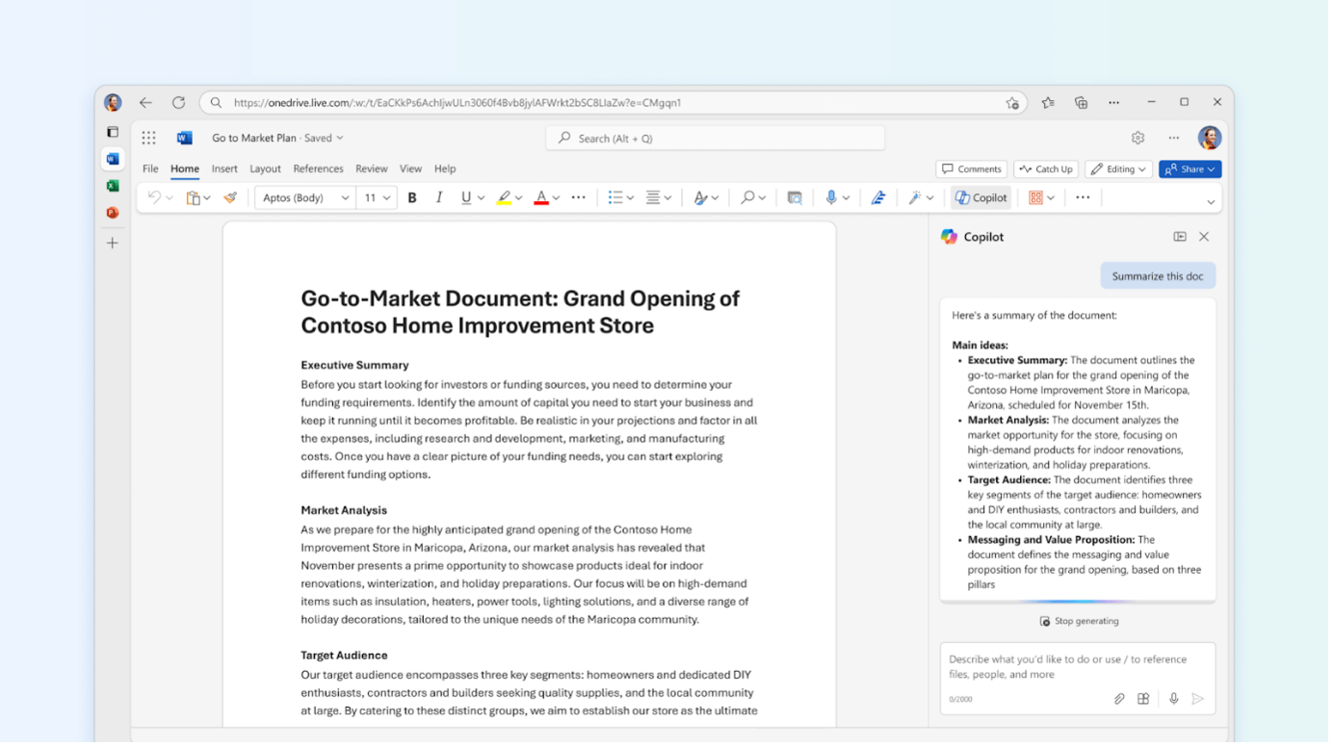
Task: Open the Microsoft 365 app launcher grid
Action: coord(149,139)
